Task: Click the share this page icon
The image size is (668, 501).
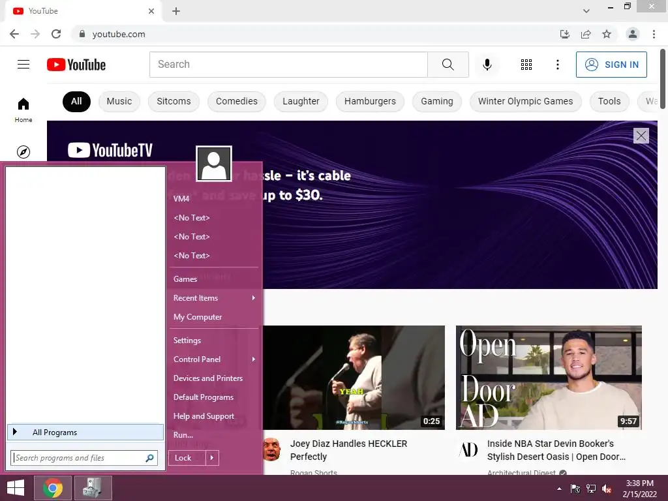Action: [586, 34]
